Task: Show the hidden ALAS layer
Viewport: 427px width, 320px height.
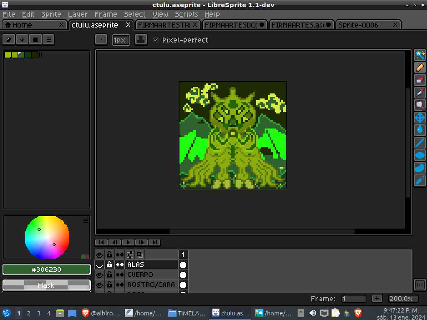Action: pos(99,265)
